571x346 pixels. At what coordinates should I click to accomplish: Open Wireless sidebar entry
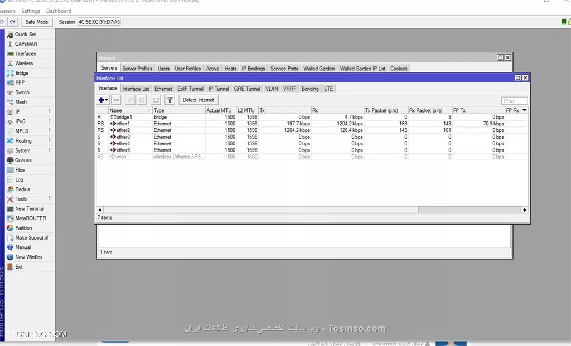point(23,64)
